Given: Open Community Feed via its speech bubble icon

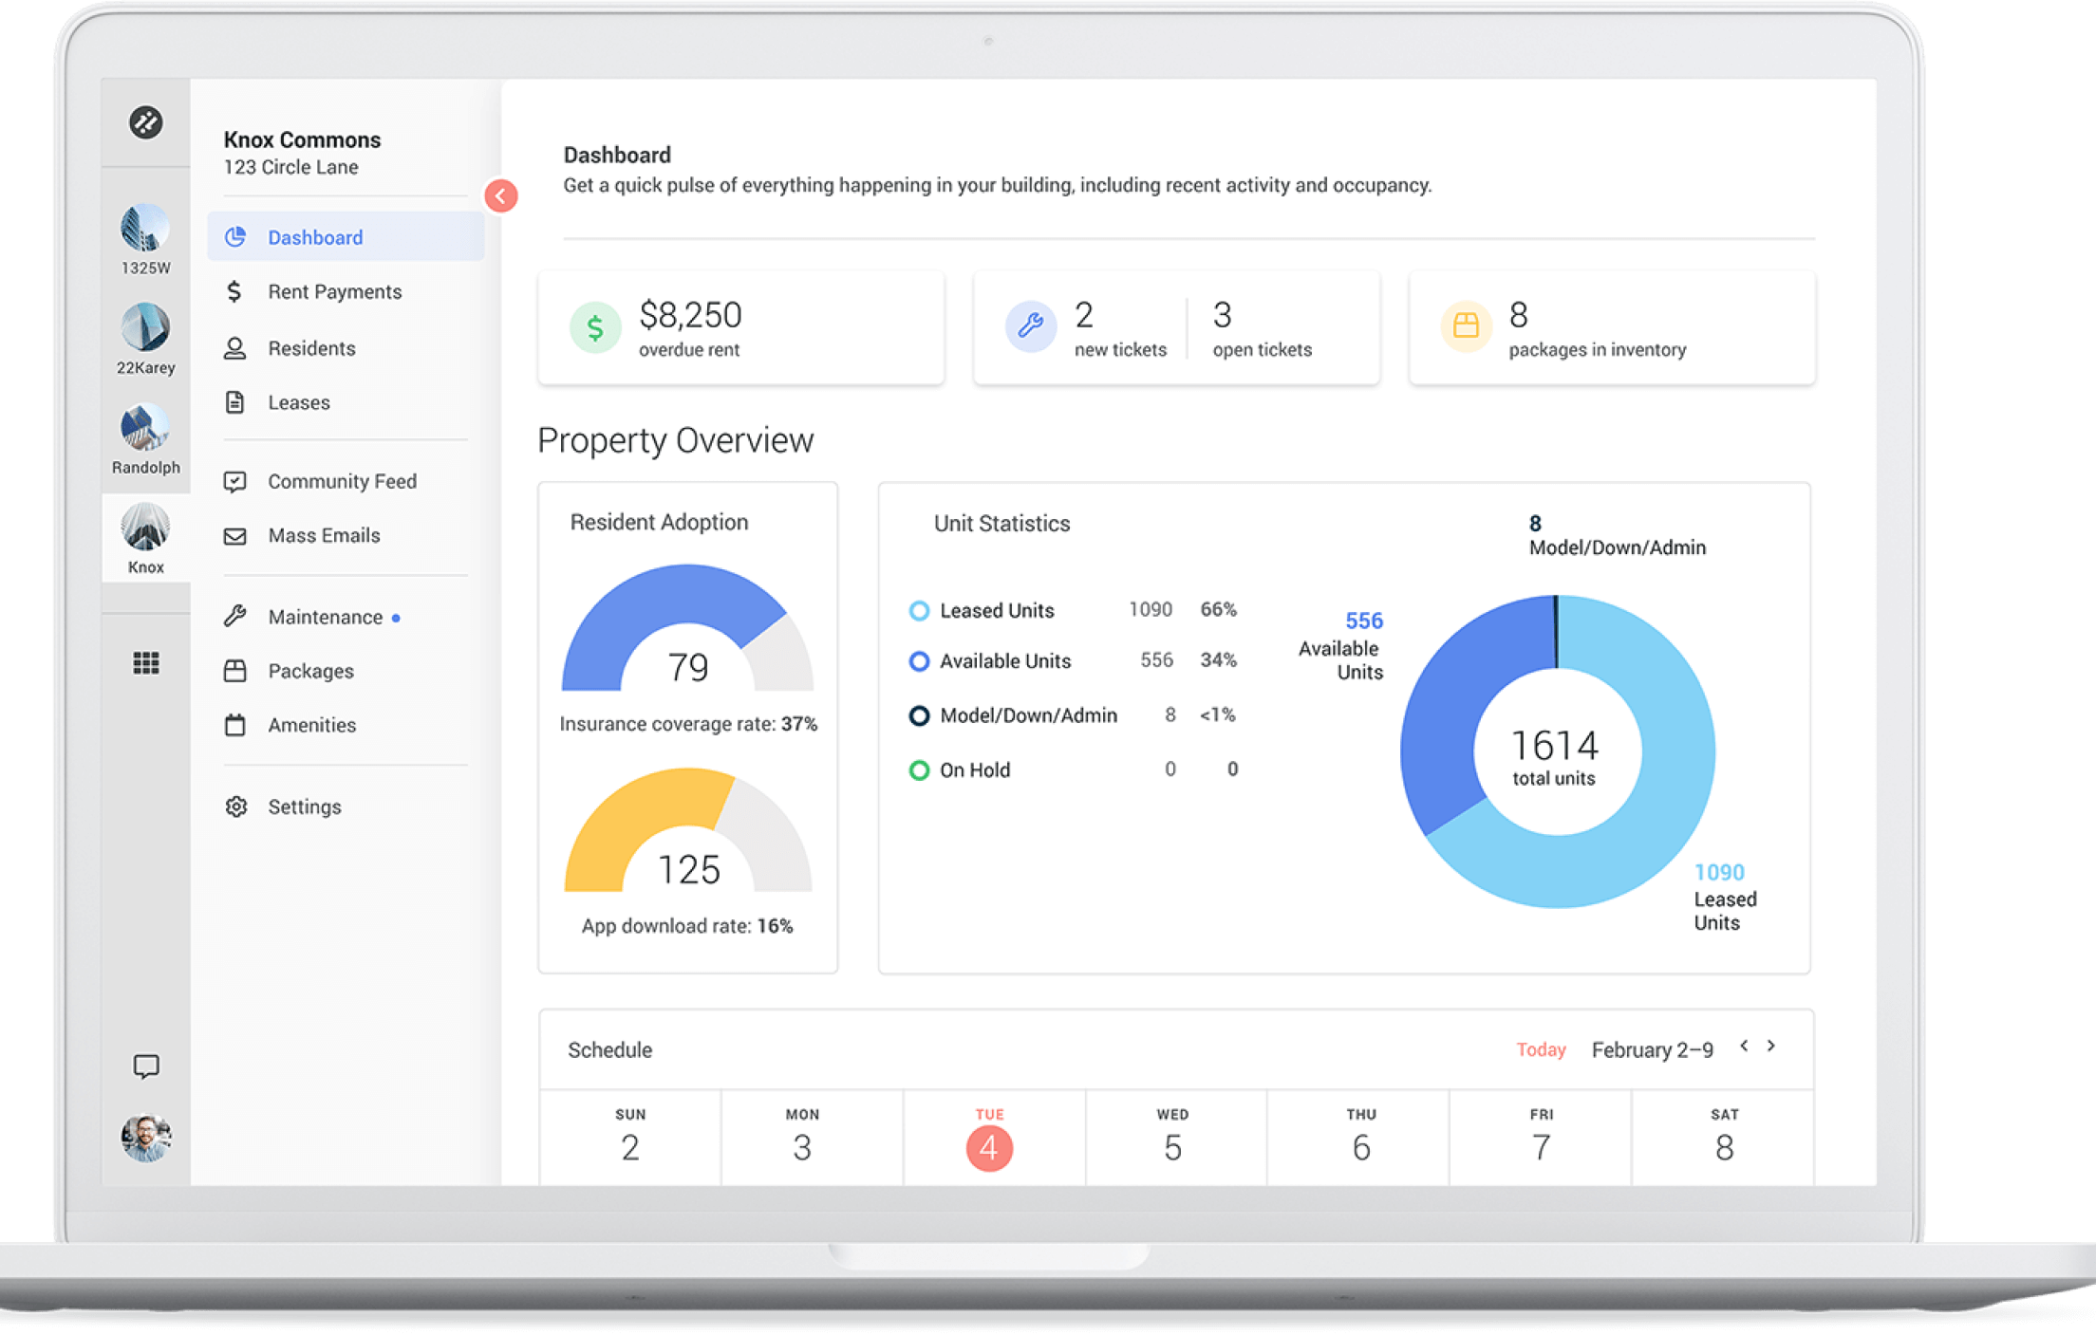Looking at the screenshot, I should [235, 481].
